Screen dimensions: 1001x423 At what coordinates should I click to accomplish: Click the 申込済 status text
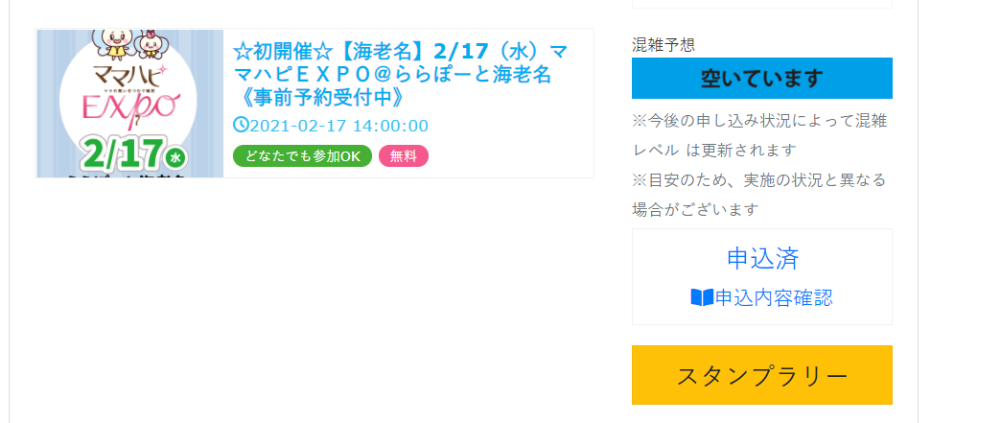(x=762, y=258)
